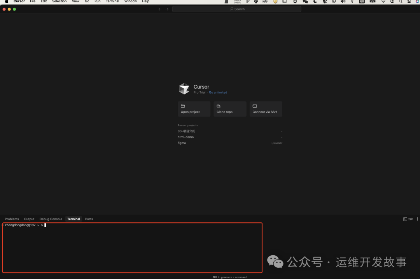Open the File menu
420x279 pixels.
[x=33, y=1]
